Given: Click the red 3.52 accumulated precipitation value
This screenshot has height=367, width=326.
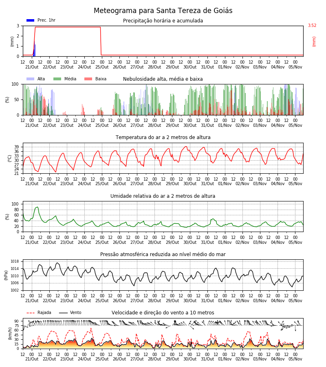Looking at the screenshot, I should coord(312,26).
